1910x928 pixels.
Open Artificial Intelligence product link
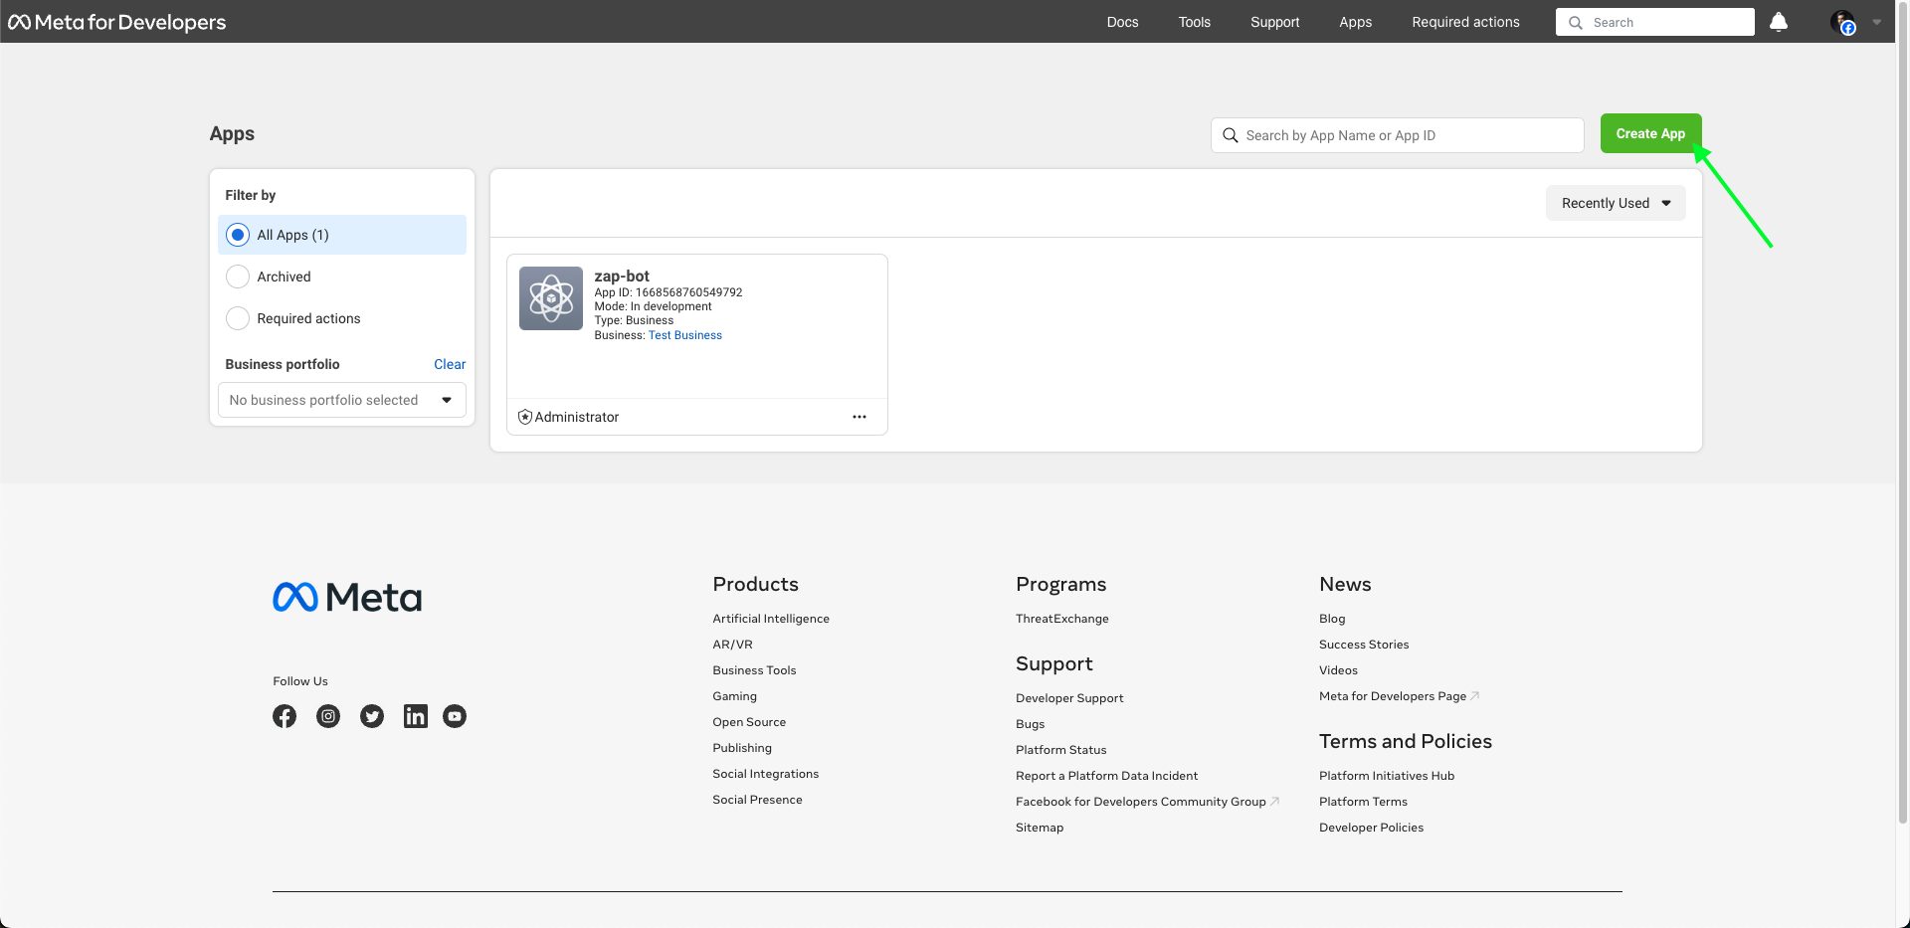771,619
